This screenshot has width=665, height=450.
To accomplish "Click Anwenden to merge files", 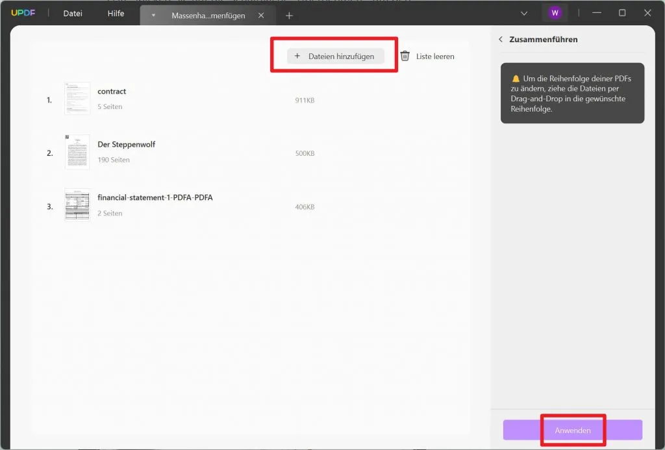I will tap(573, 430).
